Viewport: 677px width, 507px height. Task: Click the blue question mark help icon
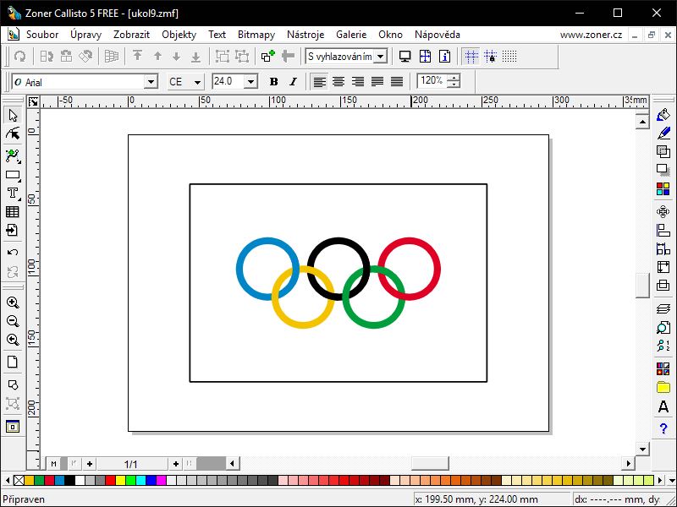pos(663,428)
